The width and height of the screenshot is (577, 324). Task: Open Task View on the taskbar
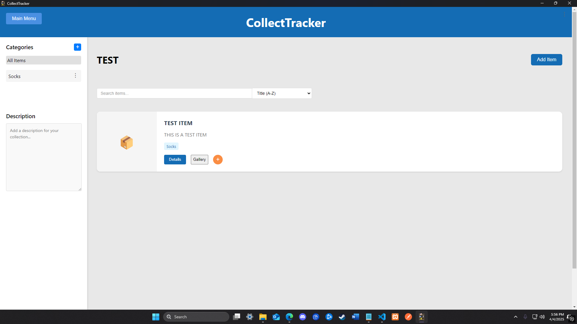[x=237, y=317]
